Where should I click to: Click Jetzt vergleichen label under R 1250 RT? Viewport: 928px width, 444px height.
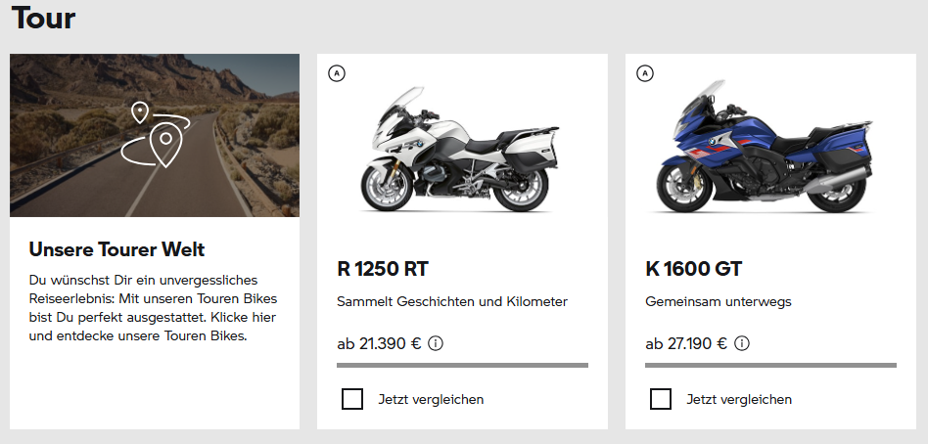coord(431,399)
